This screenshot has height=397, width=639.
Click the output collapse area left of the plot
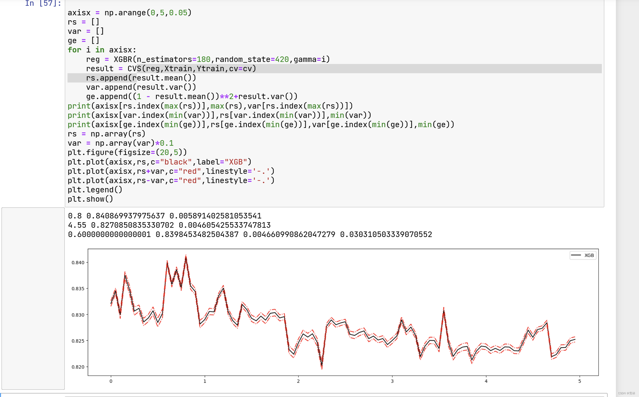pyautogui.click(x=33, y=298)
